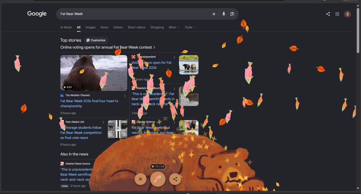Switch to the Images tab
Image resolution: width=361 pixels, height=194 pixels.
(x=91, y=27)
